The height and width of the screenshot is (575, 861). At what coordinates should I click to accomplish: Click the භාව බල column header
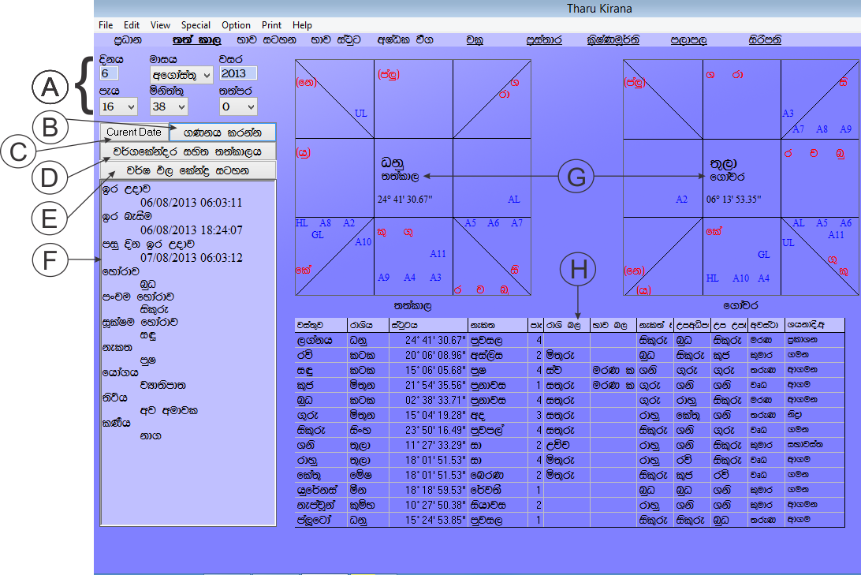[x=613, y=325]
